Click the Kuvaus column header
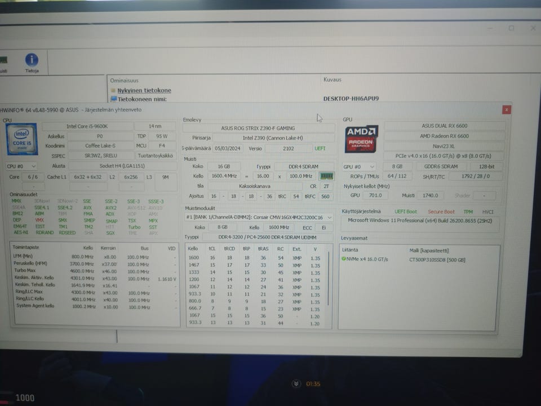 pos(332,80)
